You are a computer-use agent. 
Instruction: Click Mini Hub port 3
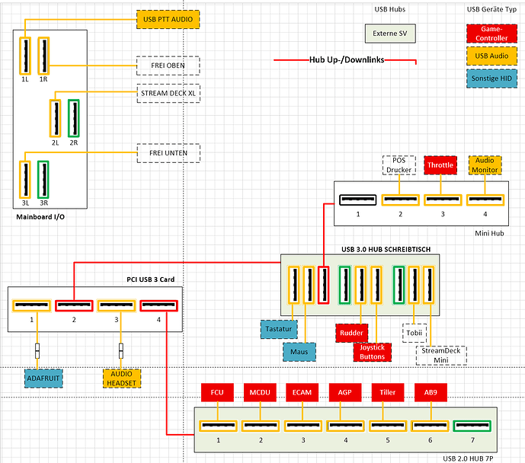[443, 200]
